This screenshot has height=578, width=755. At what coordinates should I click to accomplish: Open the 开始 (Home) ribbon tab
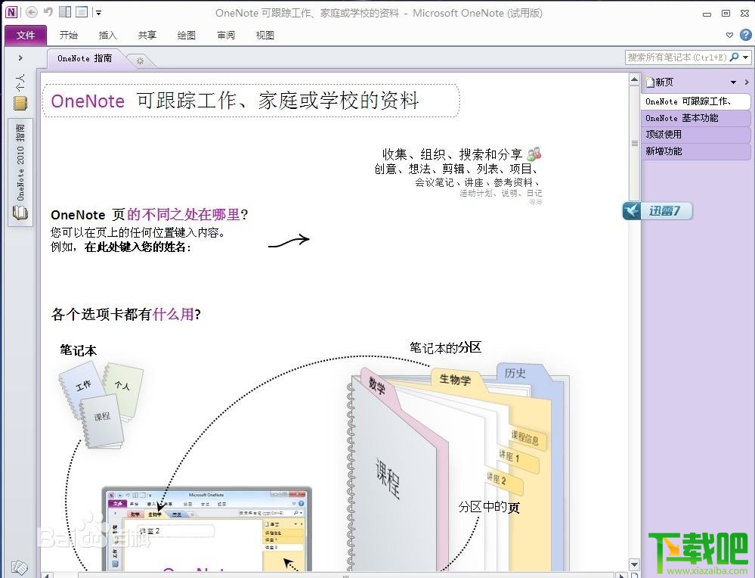tap(68, 36)
